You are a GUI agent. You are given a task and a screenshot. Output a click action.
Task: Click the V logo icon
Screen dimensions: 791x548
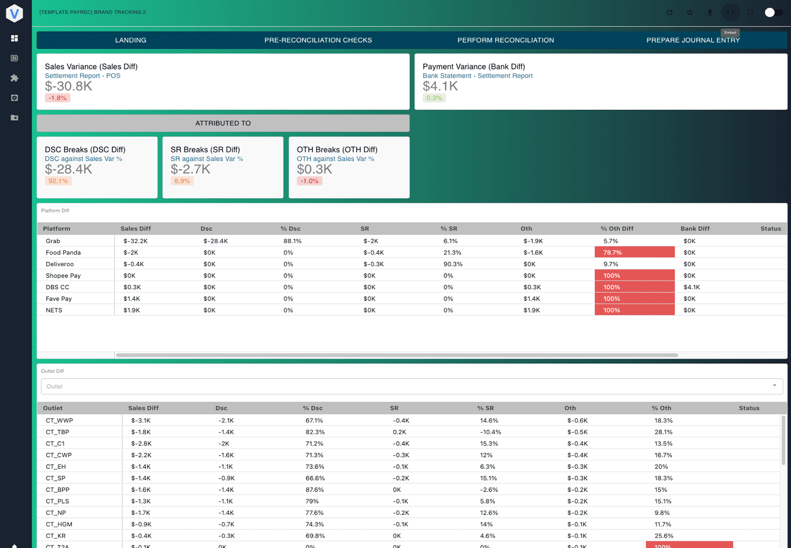14,13
